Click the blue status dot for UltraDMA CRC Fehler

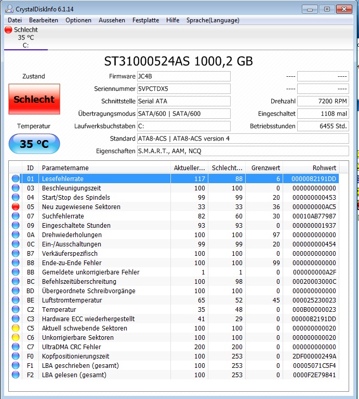(x=16, y=347)
